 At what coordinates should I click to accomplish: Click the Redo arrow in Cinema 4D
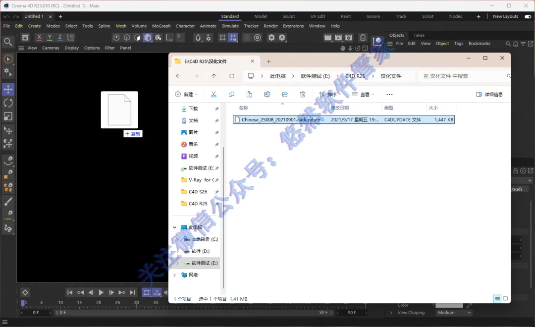coord(16,16)
